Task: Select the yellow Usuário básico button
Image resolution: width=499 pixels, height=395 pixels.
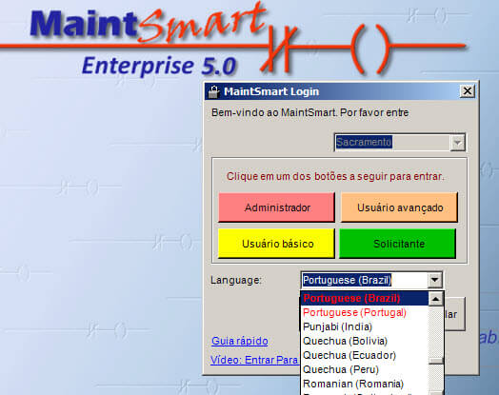Action: [276, 244]
